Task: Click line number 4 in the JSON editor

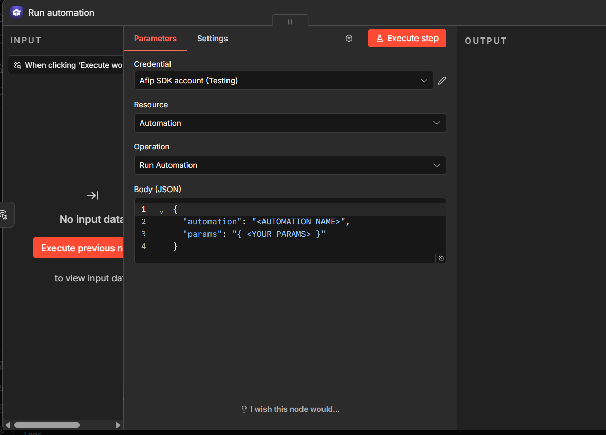Action: 143,246
